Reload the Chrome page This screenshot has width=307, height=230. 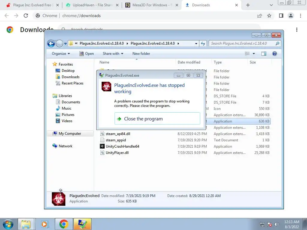(26, 16)
